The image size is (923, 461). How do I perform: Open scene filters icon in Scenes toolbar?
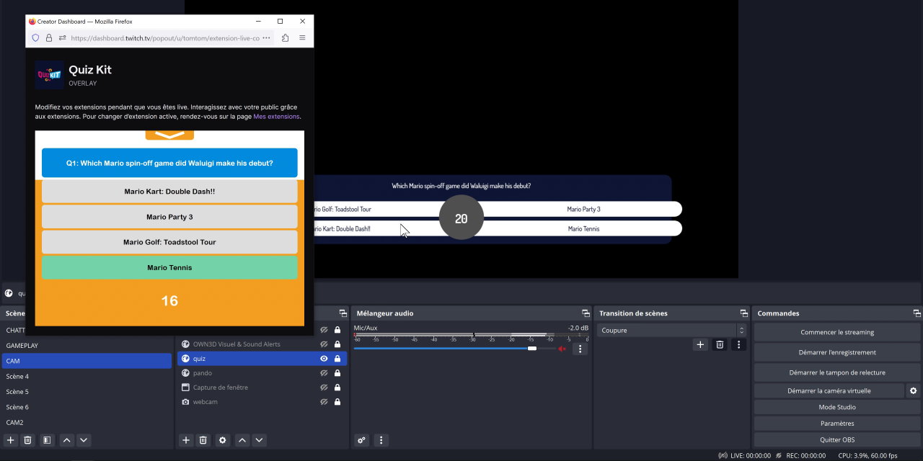(x=46, y=440)
